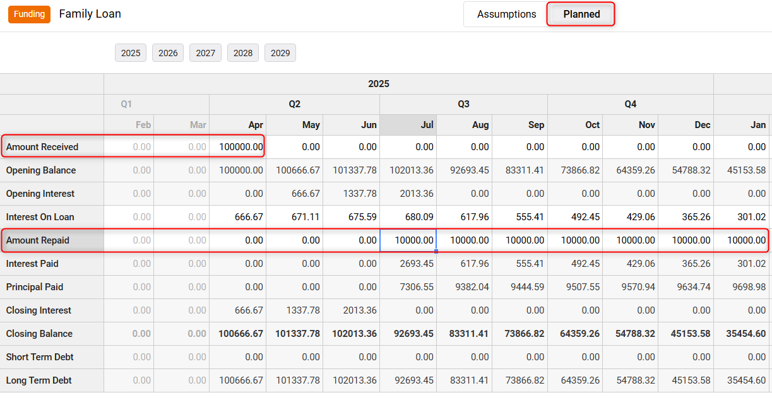Select the Jan column header
The image size is (772, 400).
pyautogui.click(x=742, y=125)
